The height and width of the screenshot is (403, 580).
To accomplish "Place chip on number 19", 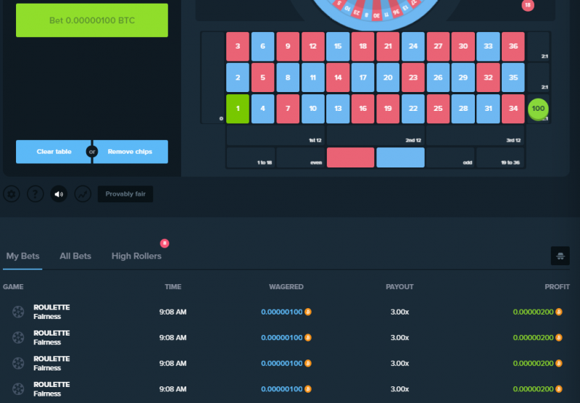I will pyautogui.click(x=388, y=109).
